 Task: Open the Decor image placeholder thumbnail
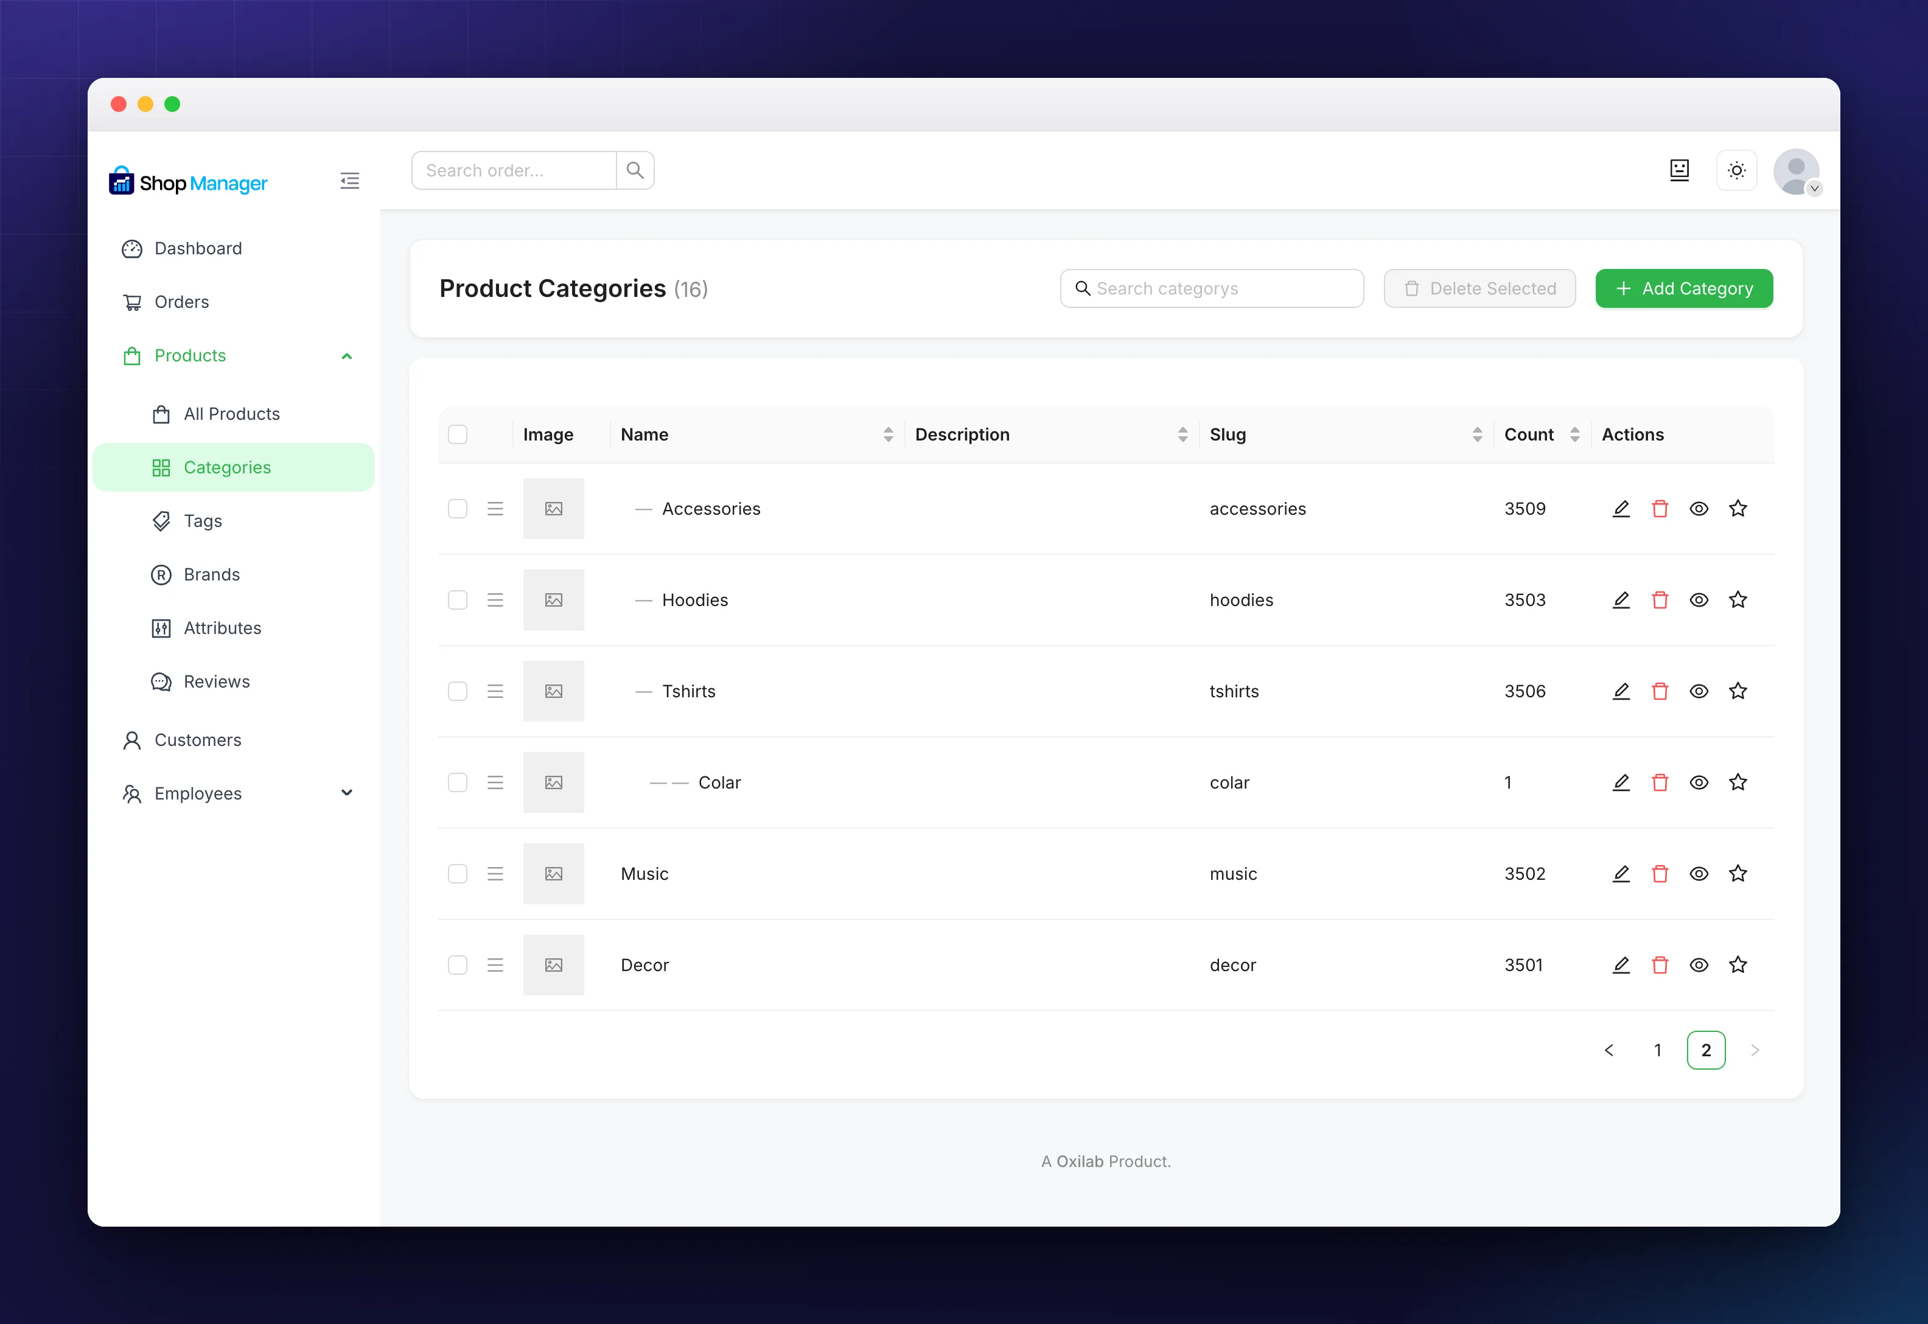pos(553,965)
